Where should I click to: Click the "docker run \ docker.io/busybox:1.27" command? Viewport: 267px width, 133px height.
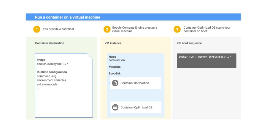205,57
